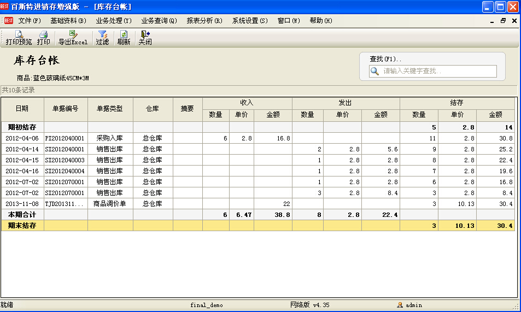Export the ledger to Excel
The image size is (521, 312).
point(73,38)
